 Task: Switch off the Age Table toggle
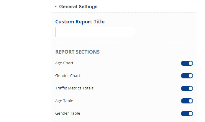pyautogui.click(x=187, y=101)
